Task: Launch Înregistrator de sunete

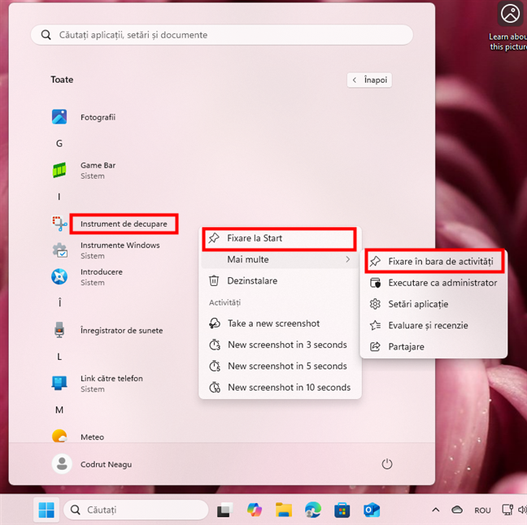Action: point(59,331)
